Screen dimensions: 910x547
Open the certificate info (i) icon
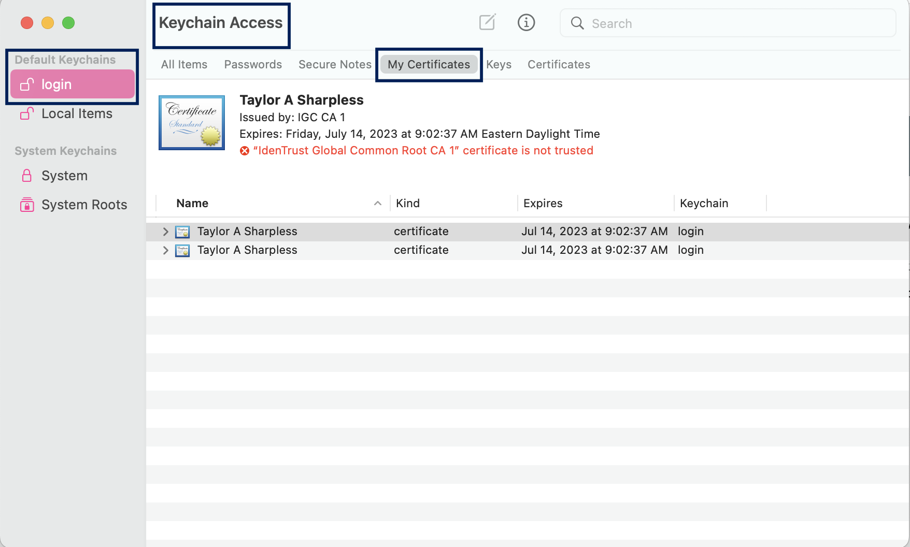tap(526, 22)
